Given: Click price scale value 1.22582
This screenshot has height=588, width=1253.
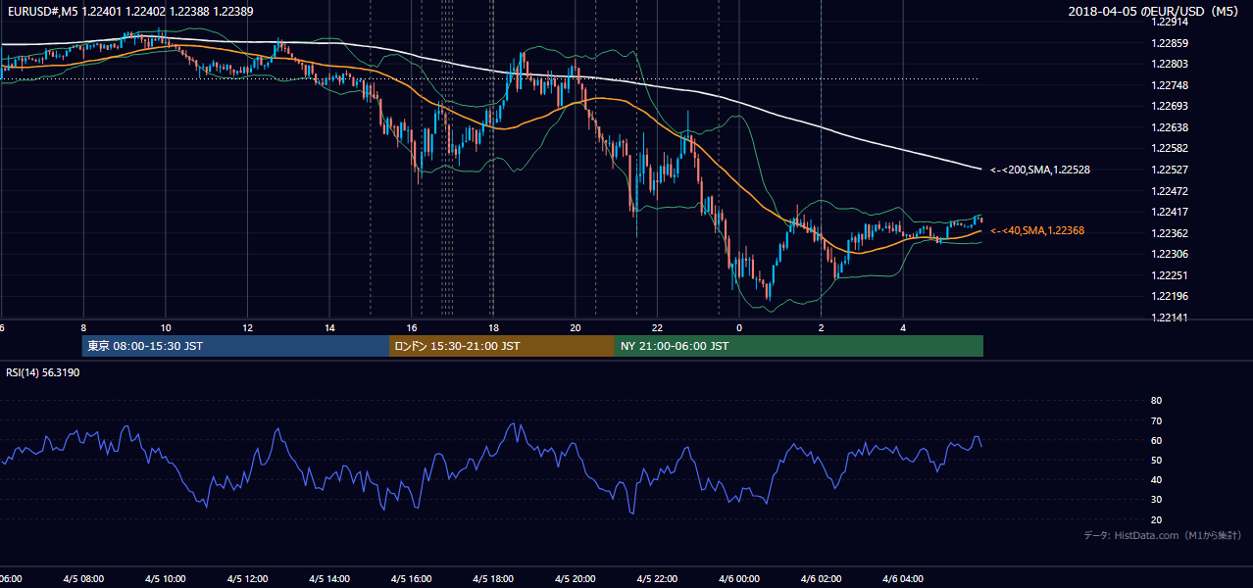Looking at the screenshot, I should [x=1170, y=148].
